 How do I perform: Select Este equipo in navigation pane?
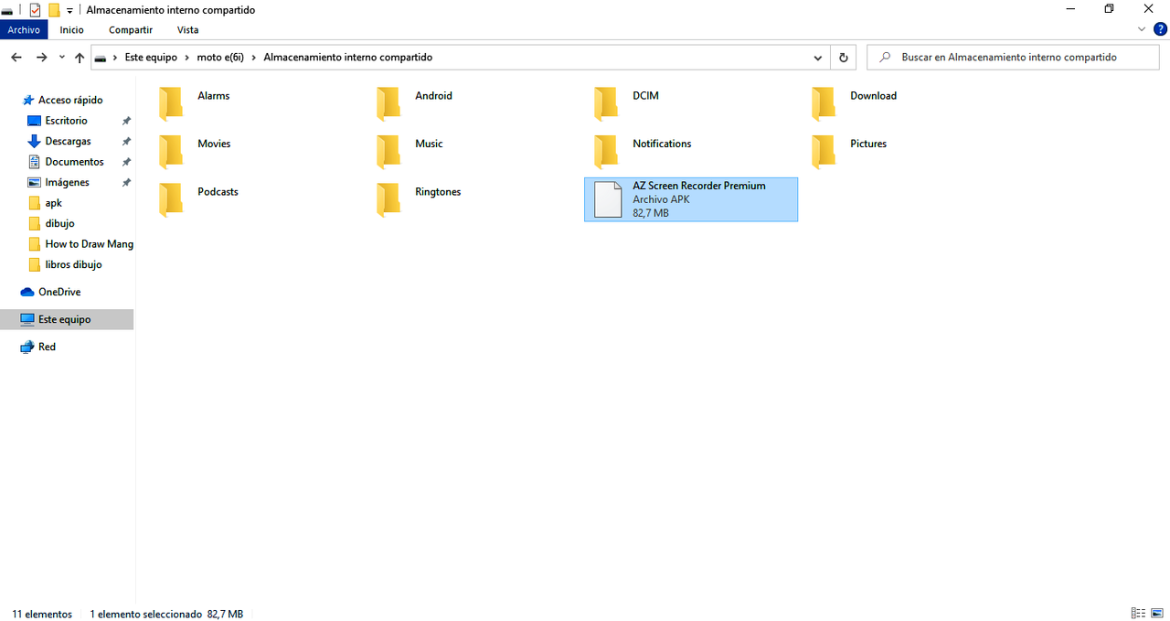67,319
